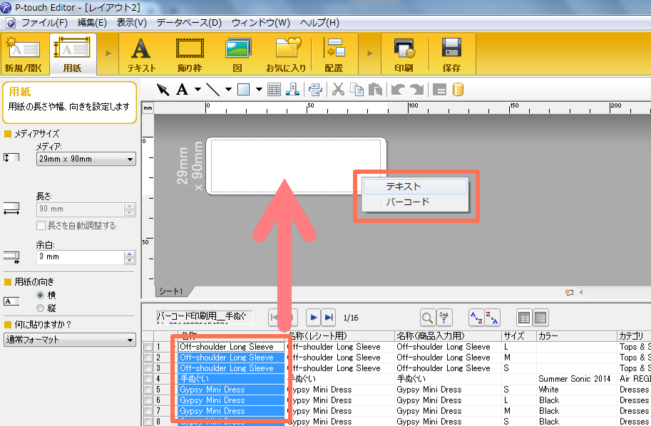Click the 長さ 90 mm field
The width and height of the screenshot is (651, 426).
(x=80, y=209)
